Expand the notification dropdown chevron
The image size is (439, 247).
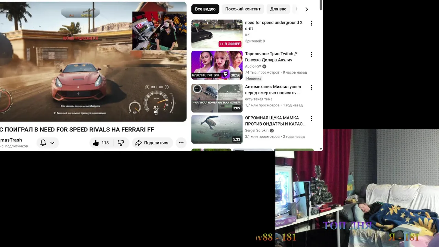52,143
